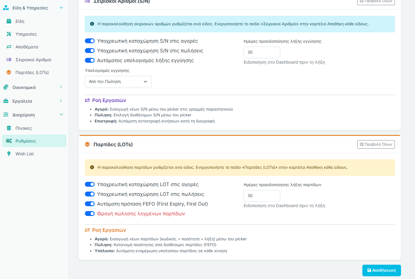415x279 pixels.
Task: Click the list icon on Προβολή Όλων in Παρτίδες
Action: (361, 144)
